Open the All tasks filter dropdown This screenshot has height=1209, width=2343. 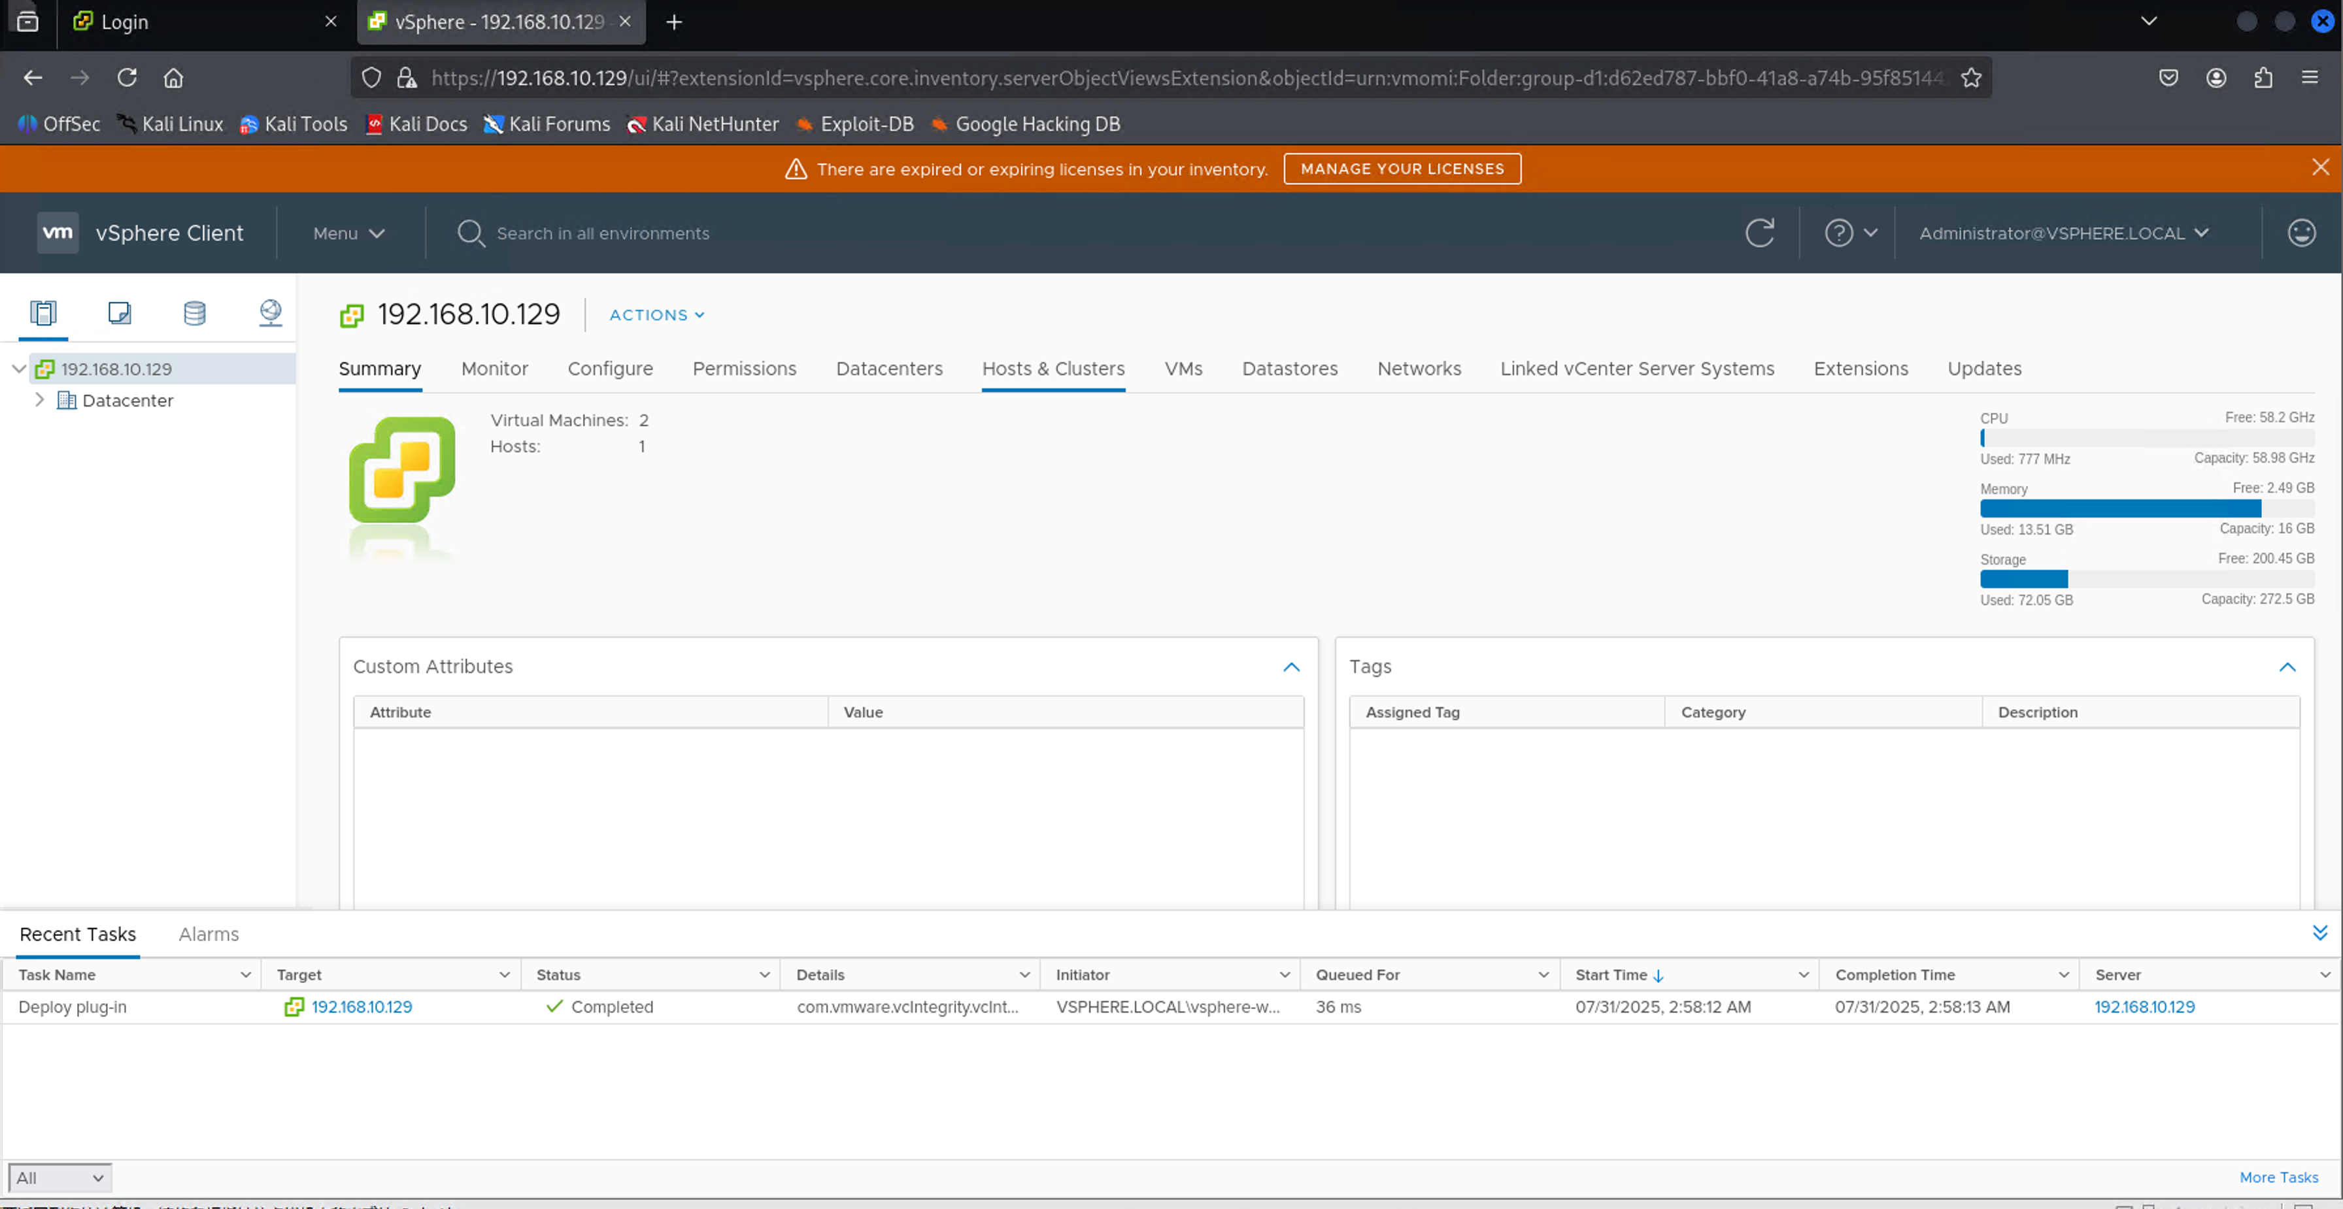59,1177
